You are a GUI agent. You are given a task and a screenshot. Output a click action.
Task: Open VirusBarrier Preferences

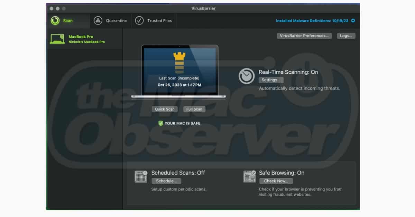pyautogui.click(x=304, y=36)
